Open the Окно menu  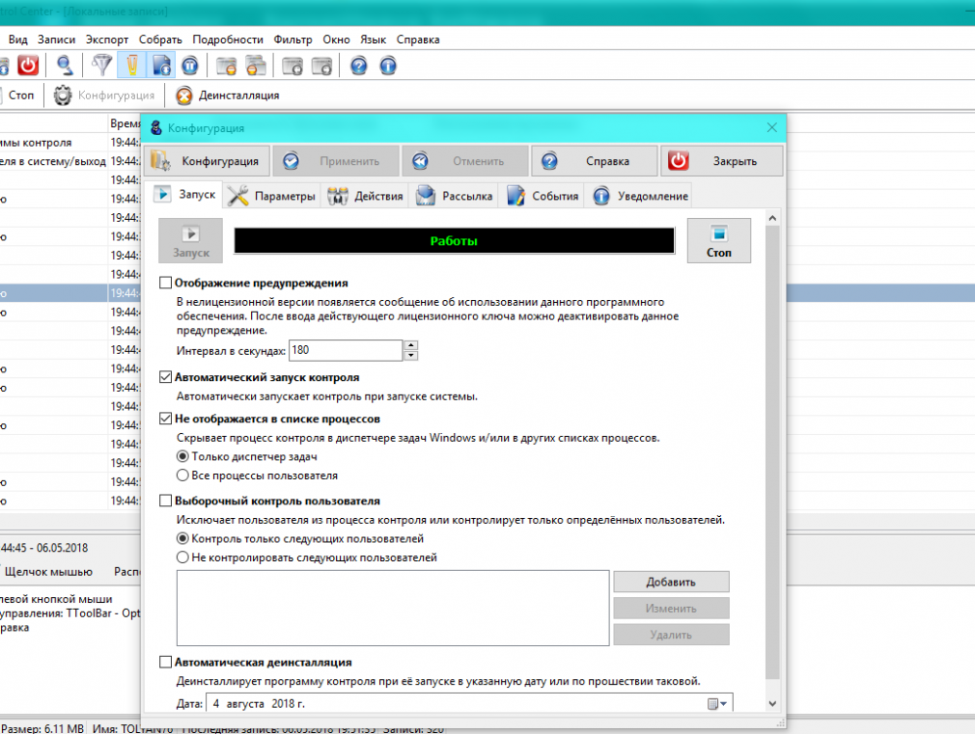(x=336, y=40)
